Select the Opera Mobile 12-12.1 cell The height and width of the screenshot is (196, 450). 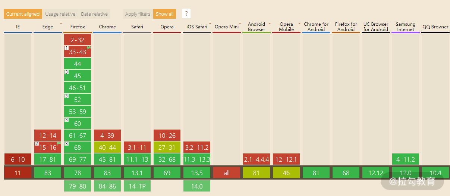point(286,159)
